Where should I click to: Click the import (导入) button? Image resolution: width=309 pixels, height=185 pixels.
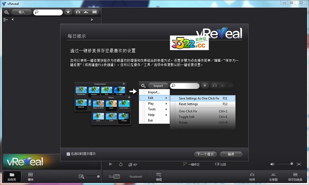[x=21, y=12]
